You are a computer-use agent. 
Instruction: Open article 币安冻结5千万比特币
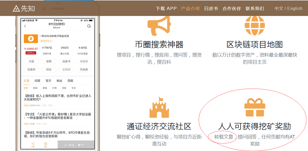click(57, 135)
